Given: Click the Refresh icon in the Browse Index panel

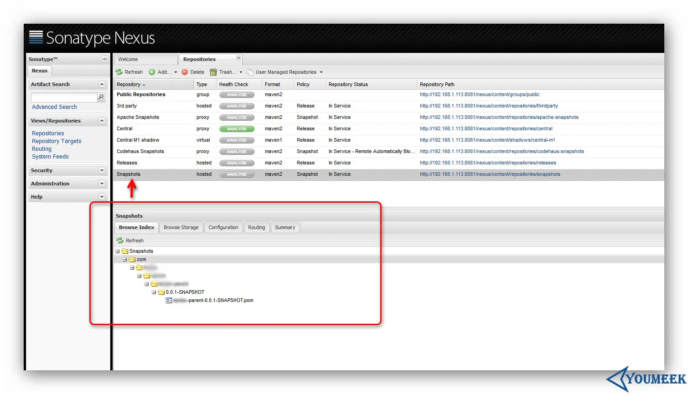Looking at the screenshot, I should (x=120, y=240).
